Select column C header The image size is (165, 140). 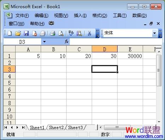[79, 49]
